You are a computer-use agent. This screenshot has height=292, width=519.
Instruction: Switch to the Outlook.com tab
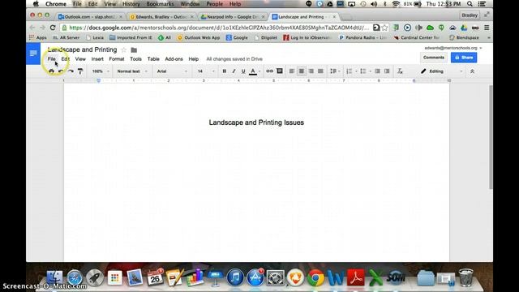[89, 16]
